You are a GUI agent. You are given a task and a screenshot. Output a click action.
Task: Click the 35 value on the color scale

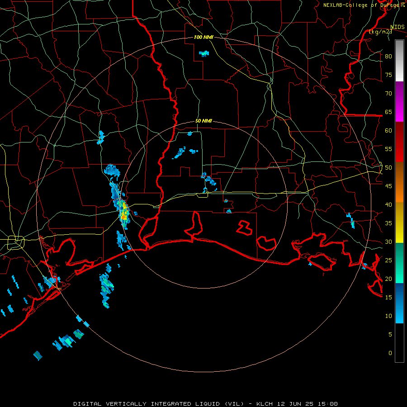[388, 223]
